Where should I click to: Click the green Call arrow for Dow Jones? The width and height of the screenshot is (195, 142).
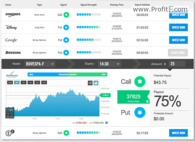coord(66,15)
